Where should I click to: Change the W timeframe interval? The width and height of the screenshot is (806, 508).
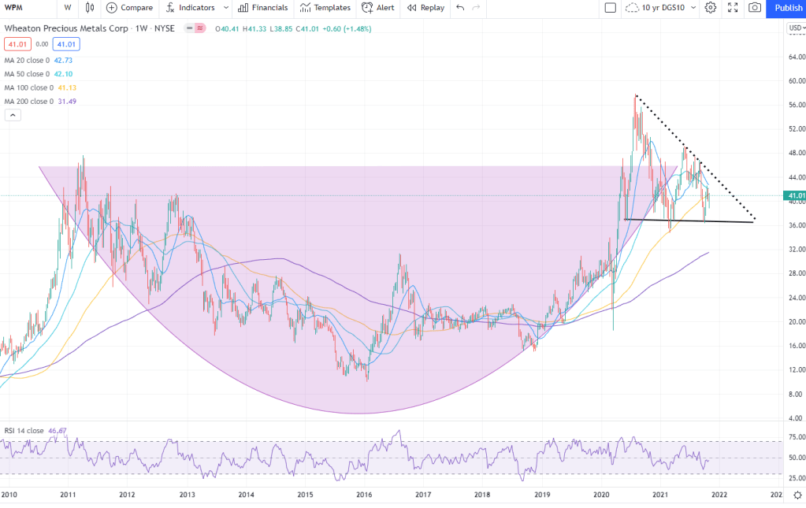tap(68, 8)
